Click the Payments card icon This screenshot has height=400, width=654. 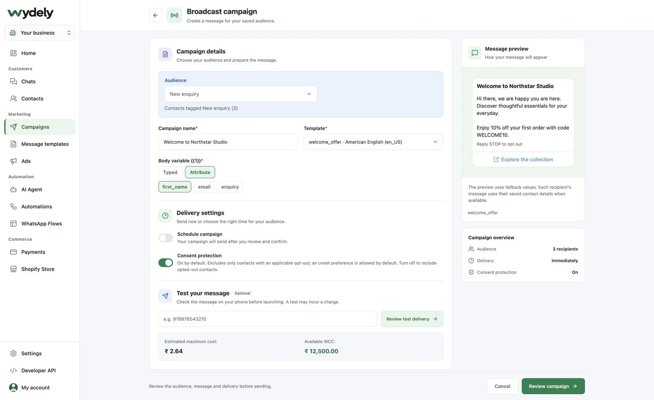13,252
